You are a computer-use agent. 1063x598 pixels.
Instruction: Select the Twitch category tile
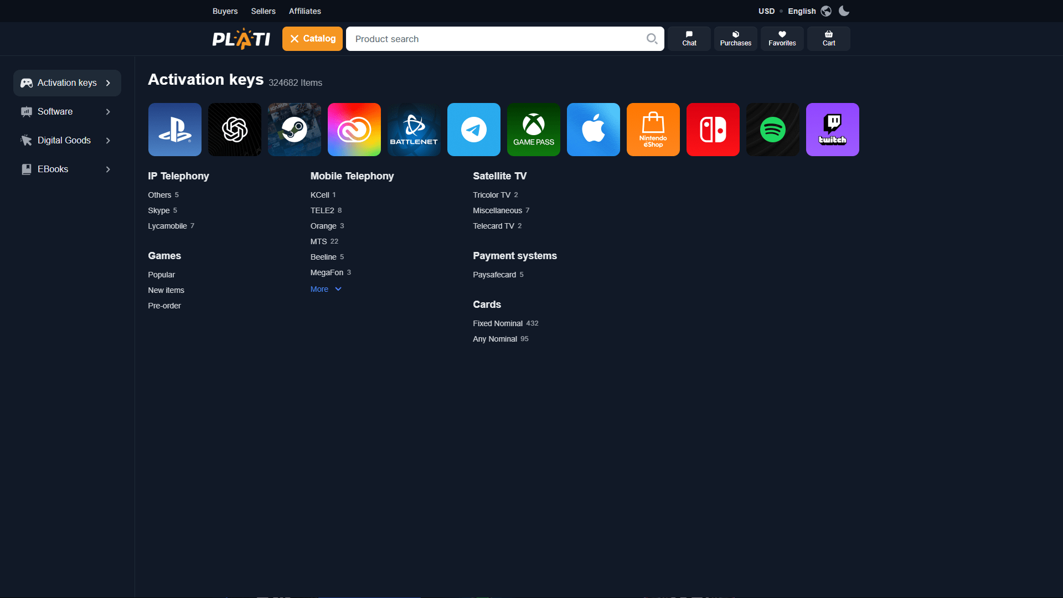coord(832,129)
